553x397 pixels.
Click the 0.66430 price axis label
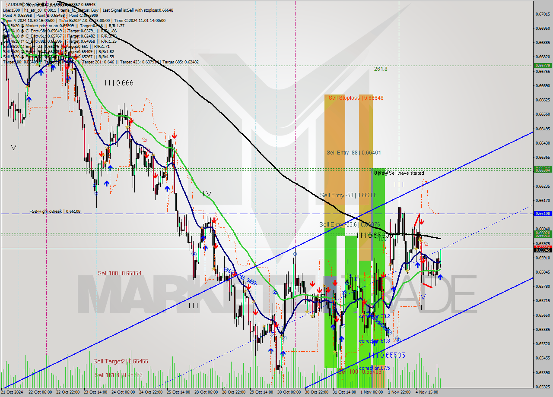coord(543,143)
